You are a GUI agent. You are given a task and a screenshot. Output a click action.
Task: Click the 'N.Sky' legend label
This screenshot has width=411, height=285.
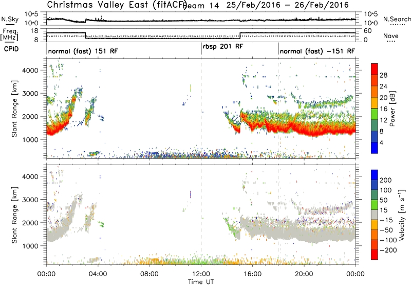(10, 19)
